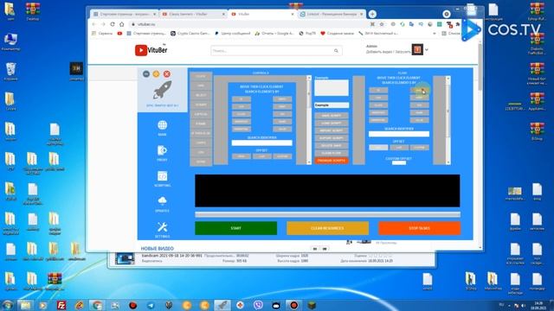Open a new browser tab with plus
Screen dimensions: 554x311
(372, 14)
